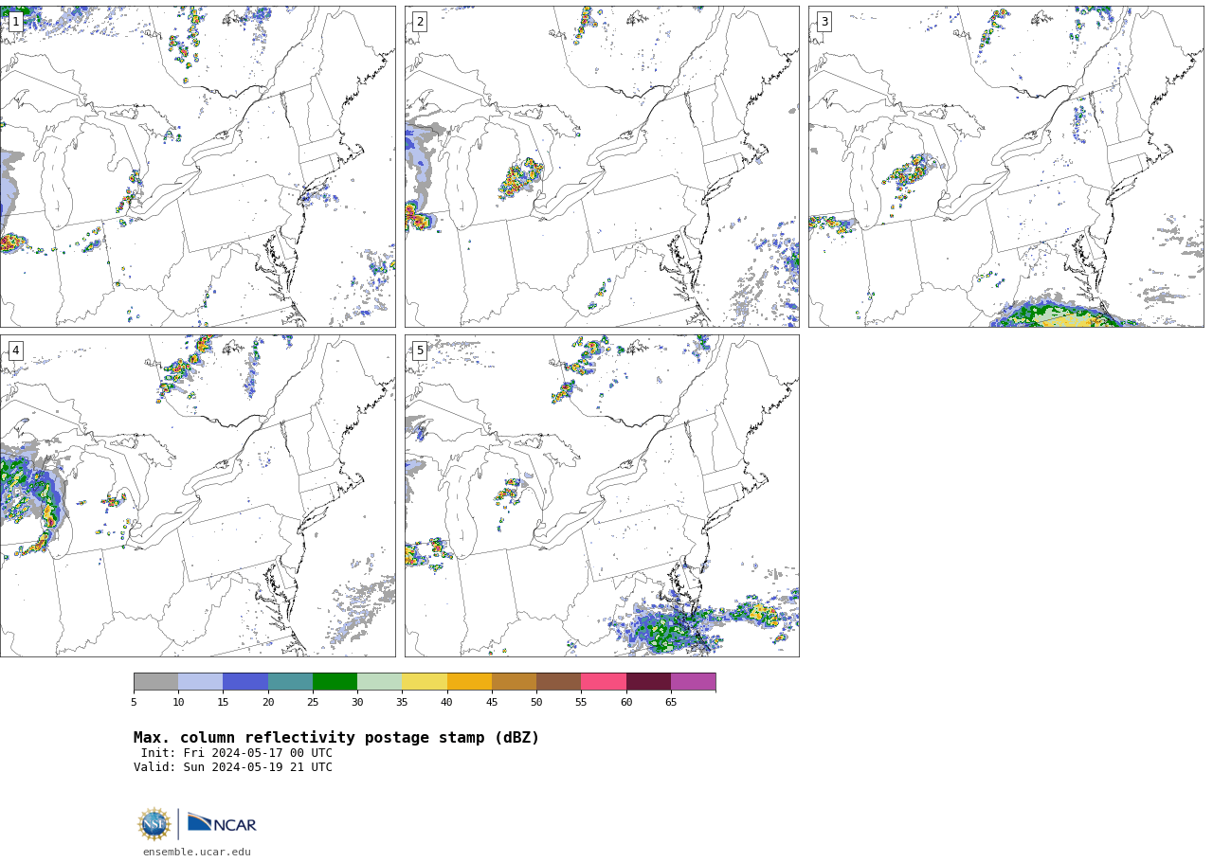Select the purple 65+ dBZ swatch
Viewport: 1213px width, 862px height.
(x=693, y=682)
